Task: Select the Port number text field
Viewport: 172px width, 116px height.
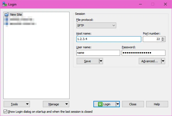Action: (x=152, y=39)
